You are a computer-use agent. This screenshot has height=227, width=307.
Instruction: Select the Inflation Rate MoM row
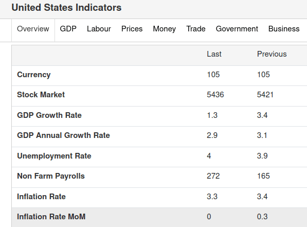click(x=159, y=217)
